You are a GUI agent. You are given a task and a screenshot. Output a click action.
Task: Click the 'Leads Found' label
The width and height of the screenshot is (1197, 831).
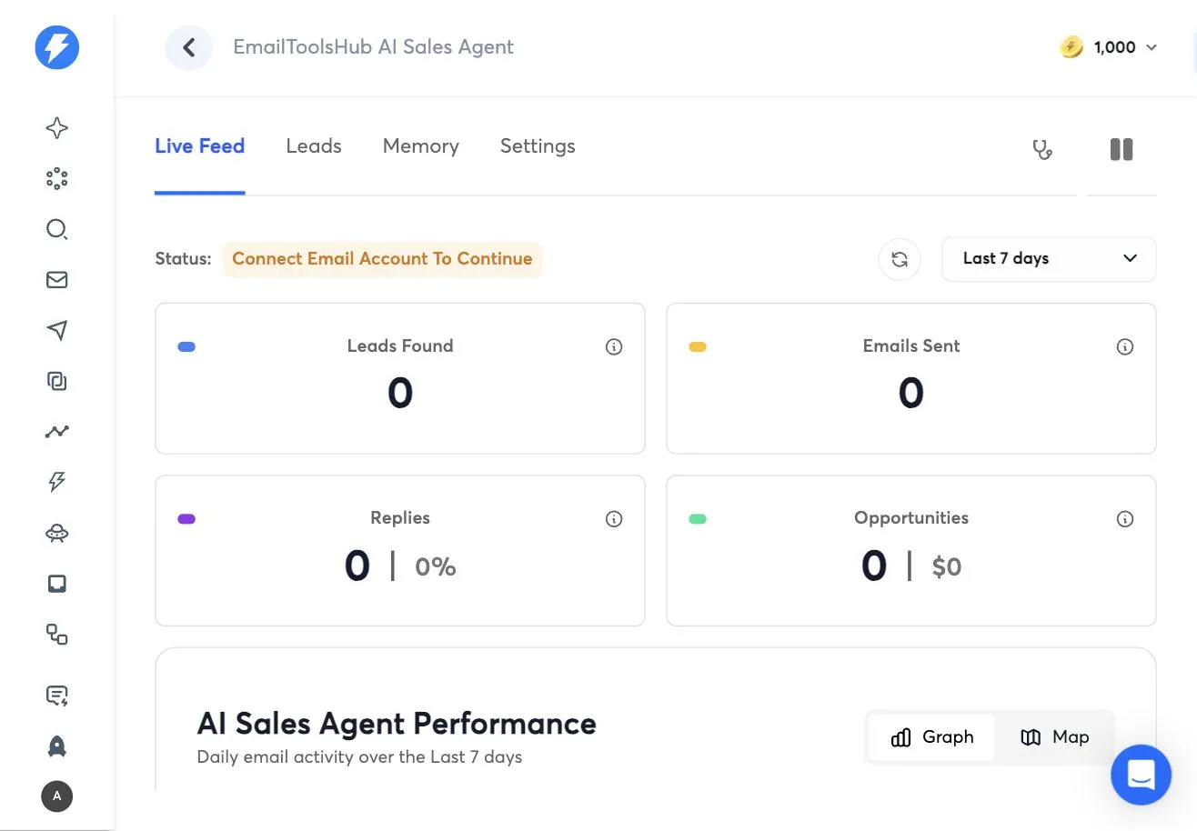(x=400, y=345)
